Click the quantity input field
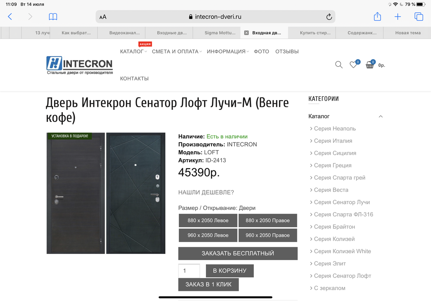Image resolution: width=431 pixels, height=301 pixels. pos(189,271)
